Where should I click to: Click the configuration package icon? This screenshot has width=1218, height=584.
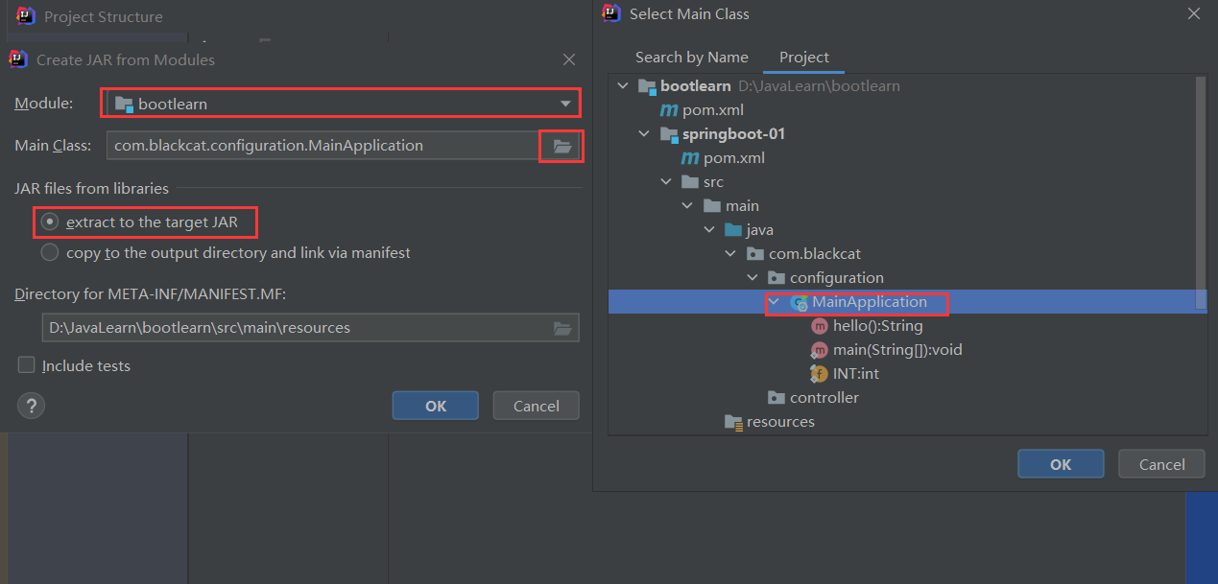tap(776, 278)
